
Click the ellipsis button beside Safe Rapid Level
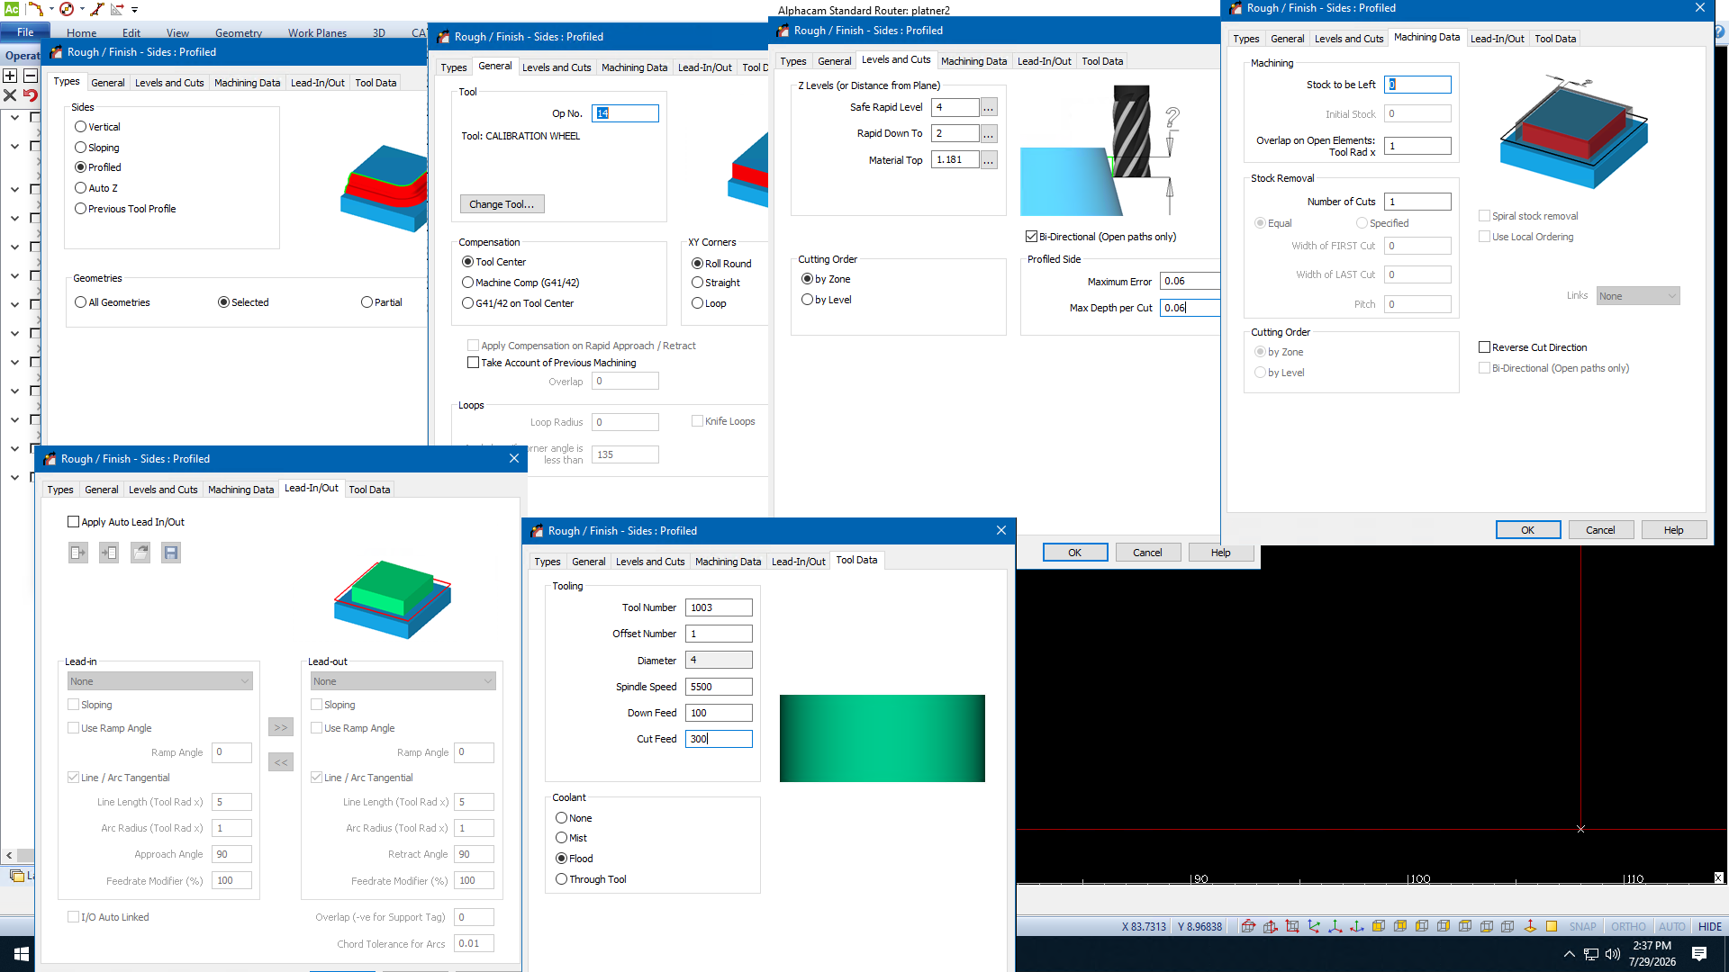989,108
